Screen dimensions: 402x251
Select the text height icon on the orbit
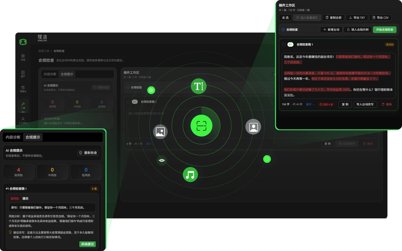[x=198, y=86]
